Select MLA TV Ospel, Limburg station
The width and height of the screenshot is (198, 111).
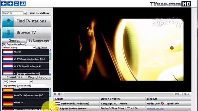25,66
